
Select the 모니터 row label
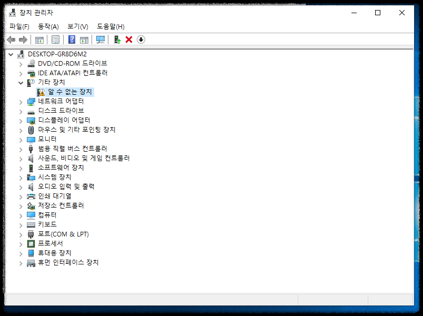(x=47, y=139)
